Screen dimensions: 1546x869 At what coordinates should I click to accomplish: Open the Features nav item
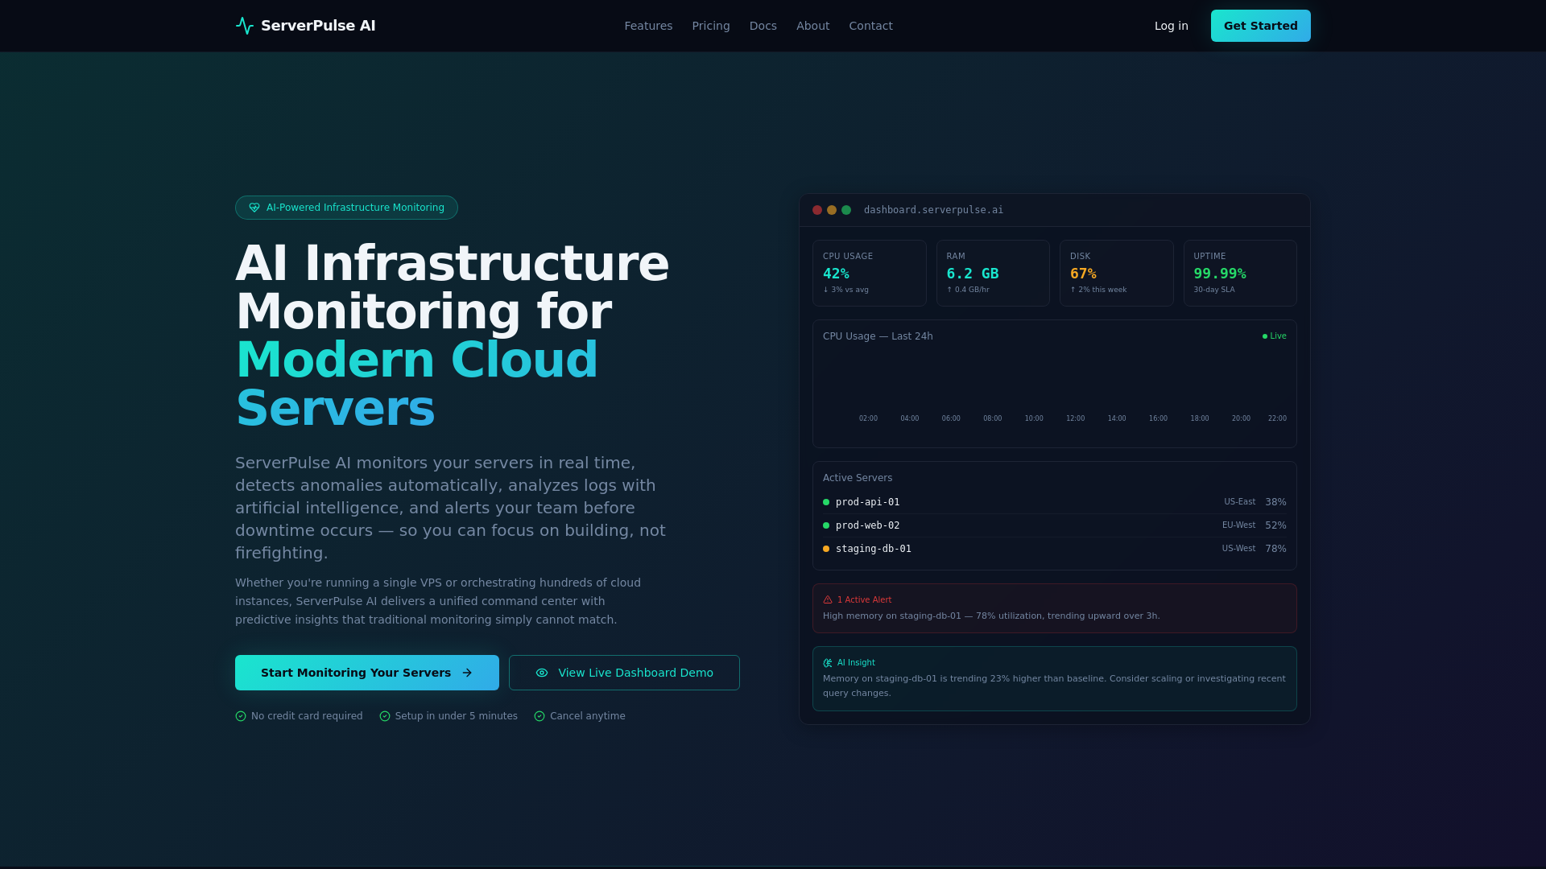click(648, 26)
